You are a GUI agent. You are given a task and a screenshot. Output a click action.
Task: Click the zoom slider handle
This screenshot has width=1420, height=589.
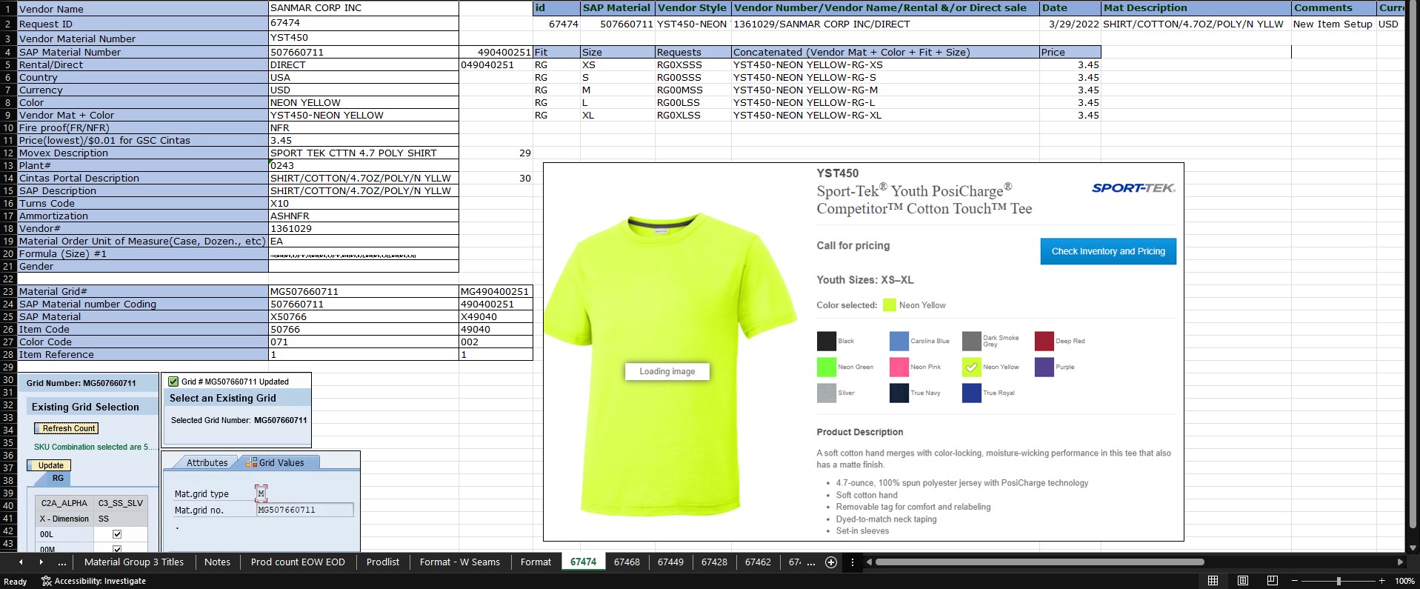tap(1339, 581)
